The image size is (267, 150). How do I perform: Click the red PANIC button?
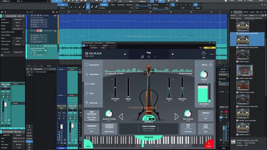click(x=209, y=144)
